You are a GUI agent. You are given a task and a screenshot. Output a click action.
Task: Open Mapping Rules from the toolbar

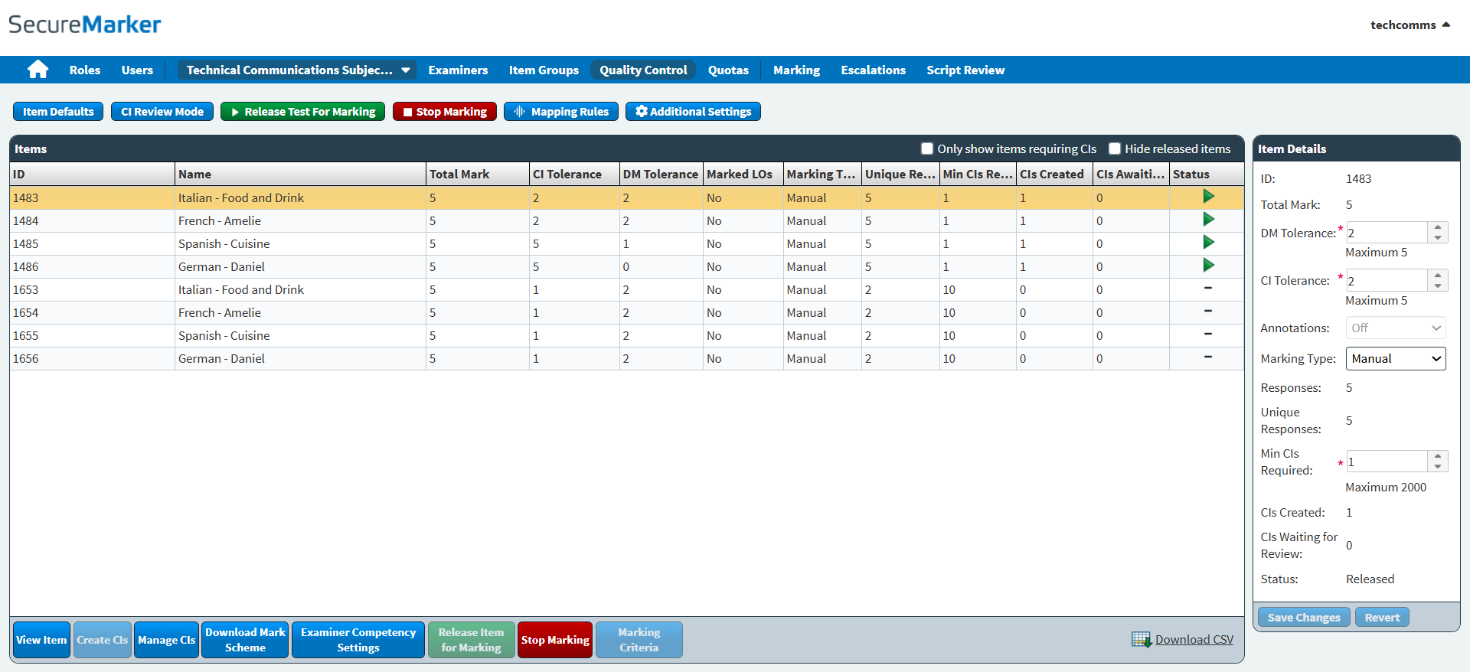pos(561,112)
